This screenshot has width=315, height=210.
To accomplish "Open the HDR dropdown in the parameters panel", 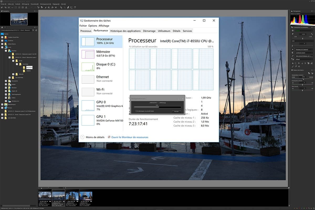I will (x=302, y=41).
